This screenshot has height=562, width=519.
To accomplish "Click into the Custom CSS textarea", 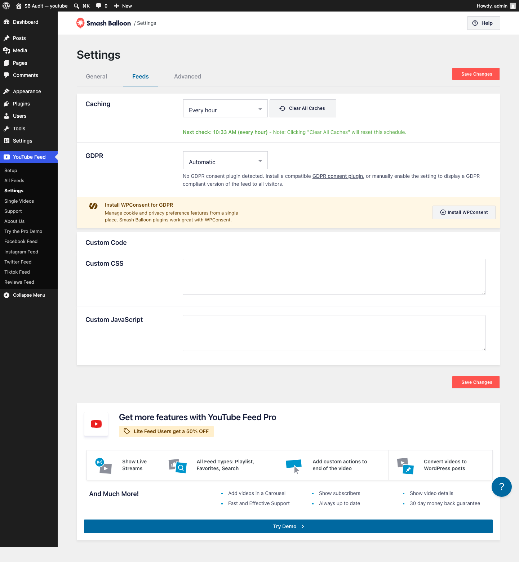I will [x=334, y=277].
